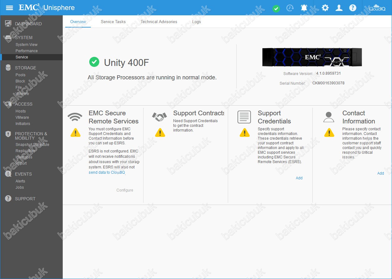The image size is (392, 279).
Task: Click the Unity 400F system name
Action: point(126,62)
